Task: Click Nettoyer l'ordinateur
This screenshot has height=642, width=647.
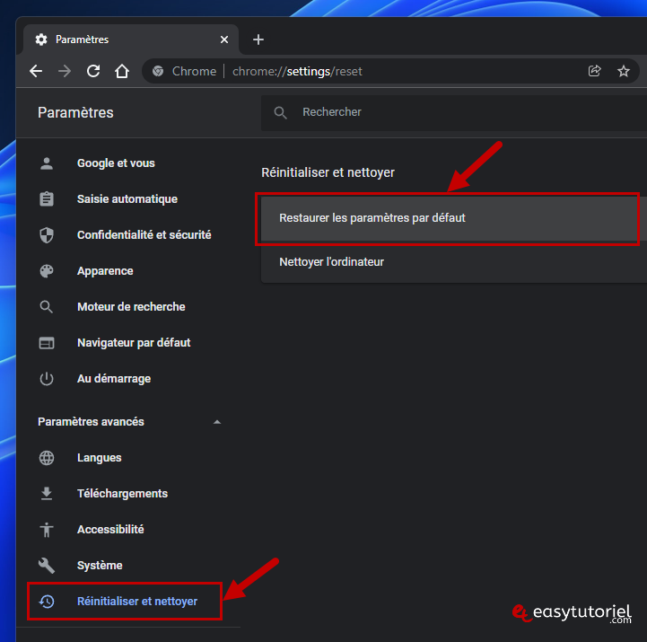Action: [454, 262]
